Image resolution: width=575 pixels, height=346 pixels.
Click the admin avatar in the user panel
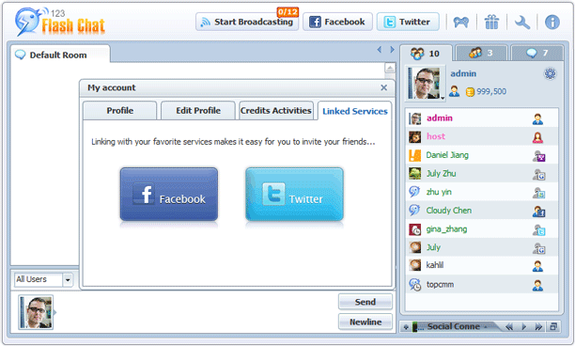425,83
